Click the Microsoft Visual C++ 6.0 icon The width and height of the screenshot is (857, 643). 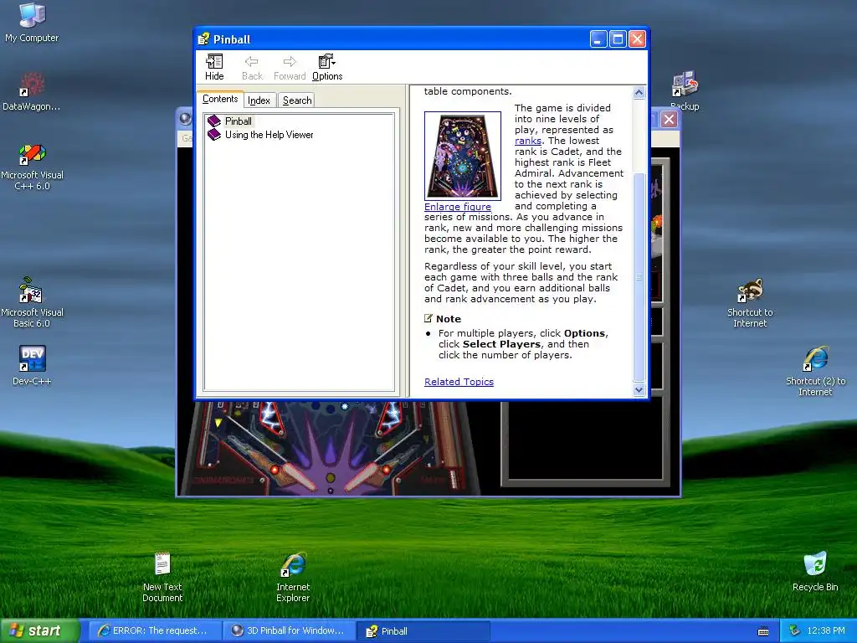tap(32, 167)
